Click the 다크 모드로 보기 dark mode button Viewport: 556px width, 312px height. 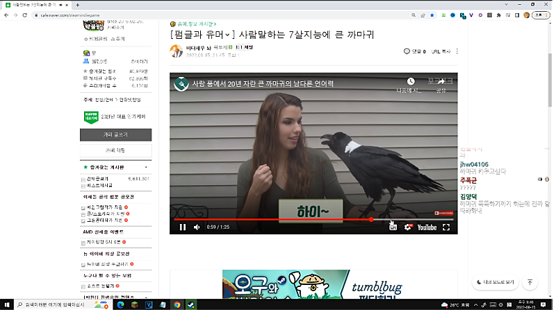496,282
